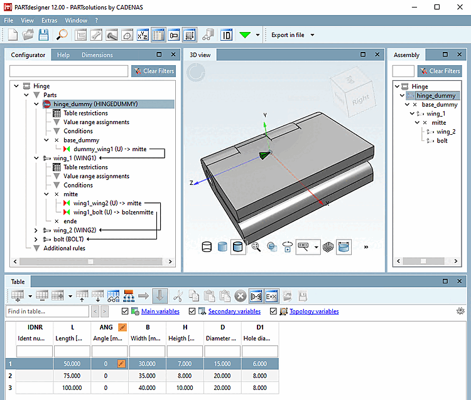Screen dimensions: 471x400
Task: Click the Find in table input field
Action: [47, 312]
